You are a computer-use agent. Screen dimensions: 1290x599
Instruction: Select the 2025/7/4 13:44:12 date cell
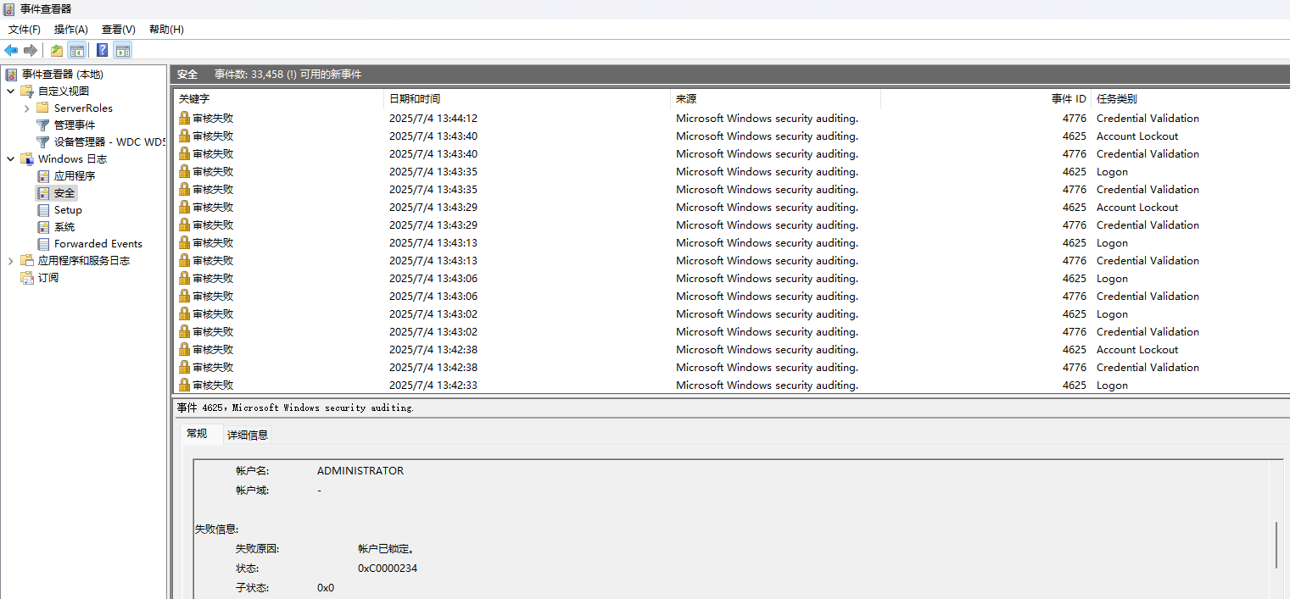click(x=433, y=119)
